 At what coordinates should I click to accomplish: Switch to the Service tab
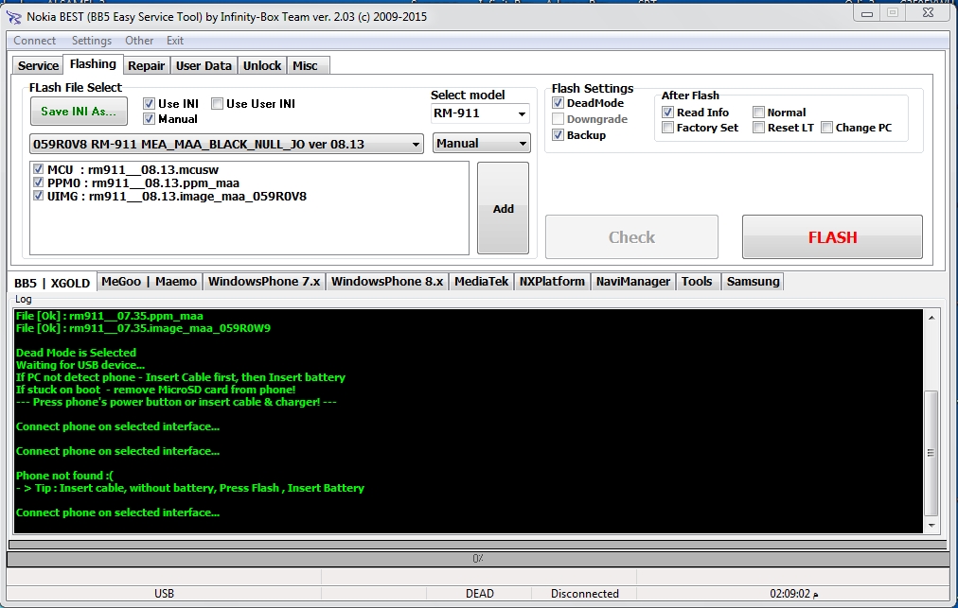point(38,66)
